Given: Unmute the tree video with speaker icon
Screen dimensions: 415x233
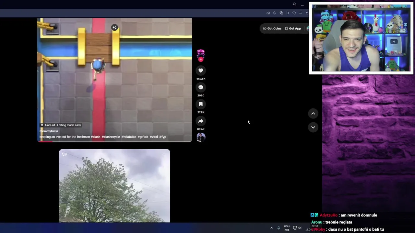Looking at the screenshot, I should (x=64, y=154).
